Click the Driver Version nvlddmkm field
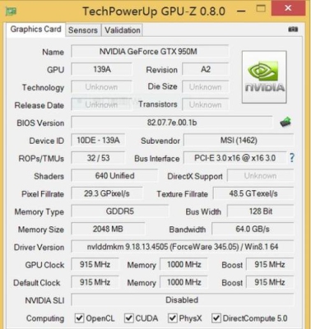311x329 pixels. pyautogui.click(x=183, y=247)
